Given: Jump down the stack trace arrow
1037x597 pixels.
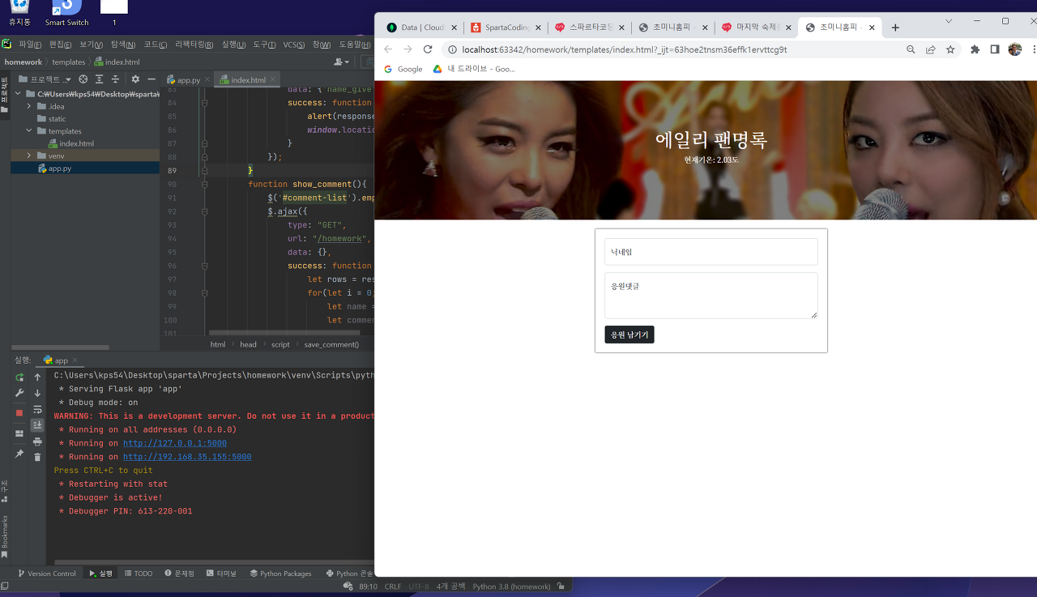Looking at the screenshot, I should tap(37, 394).
